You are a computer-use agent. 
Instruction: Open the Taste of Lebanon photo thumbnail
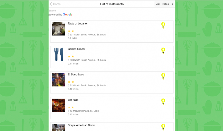tap(59, 29)
